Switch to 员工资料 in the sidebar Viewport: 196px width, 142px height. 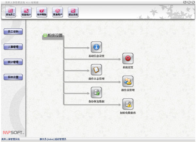(13, 32)
